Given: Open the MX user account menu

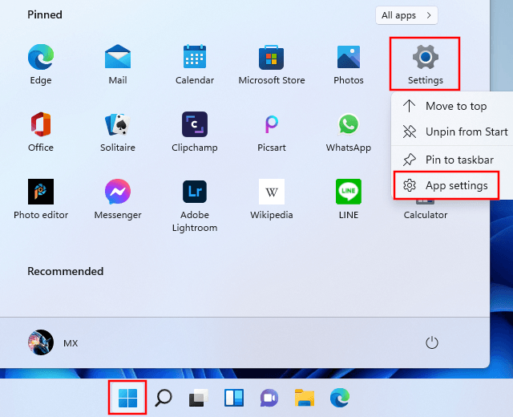Looking at the screenshot, I should pyautogui.click(x=53, y=342).
